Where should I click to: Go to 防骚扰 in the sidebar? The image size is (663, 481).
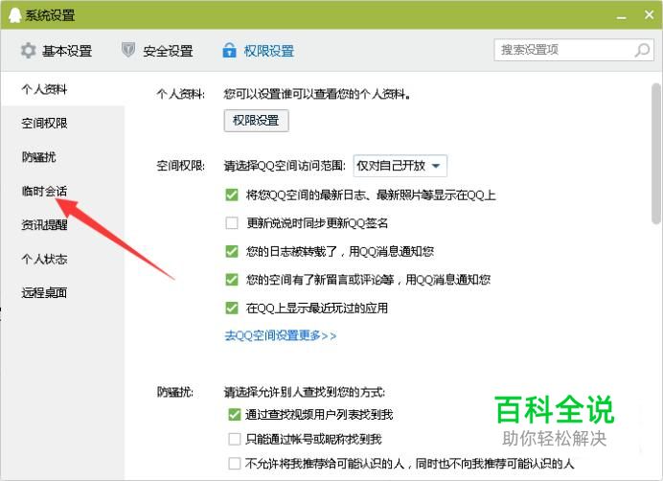(x=62, y=157)
